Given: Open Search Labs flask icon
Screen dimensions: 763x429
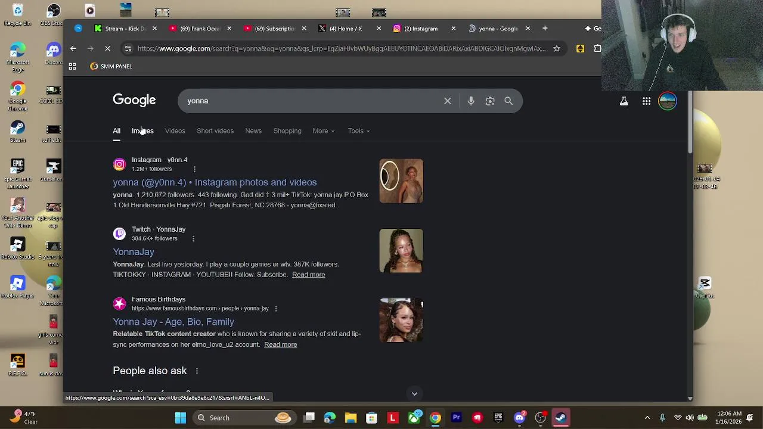Looking at the screenshot, I should tap(624, 101).
